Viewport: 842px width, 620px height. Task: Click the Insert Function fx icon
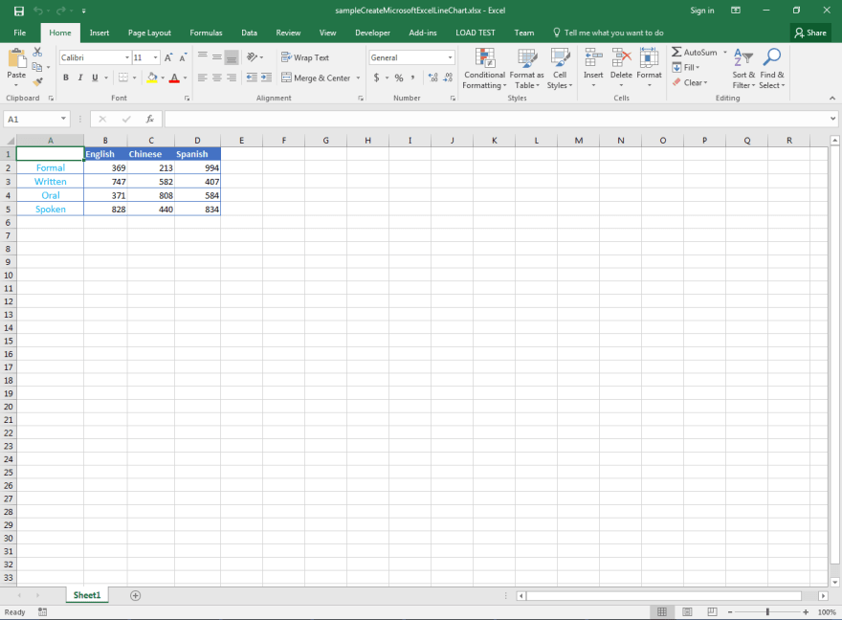150,120
